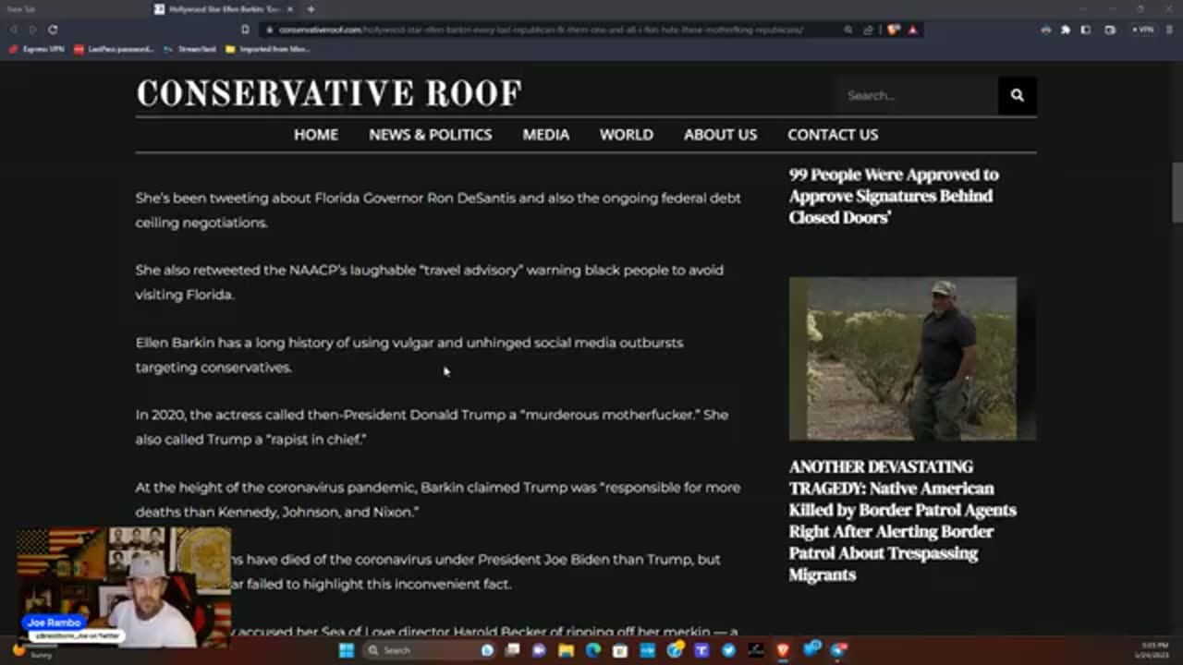Open '99 People Were Approved' sidebar article
This screenshot has height=665, width=1183.
tap(894, 196)
